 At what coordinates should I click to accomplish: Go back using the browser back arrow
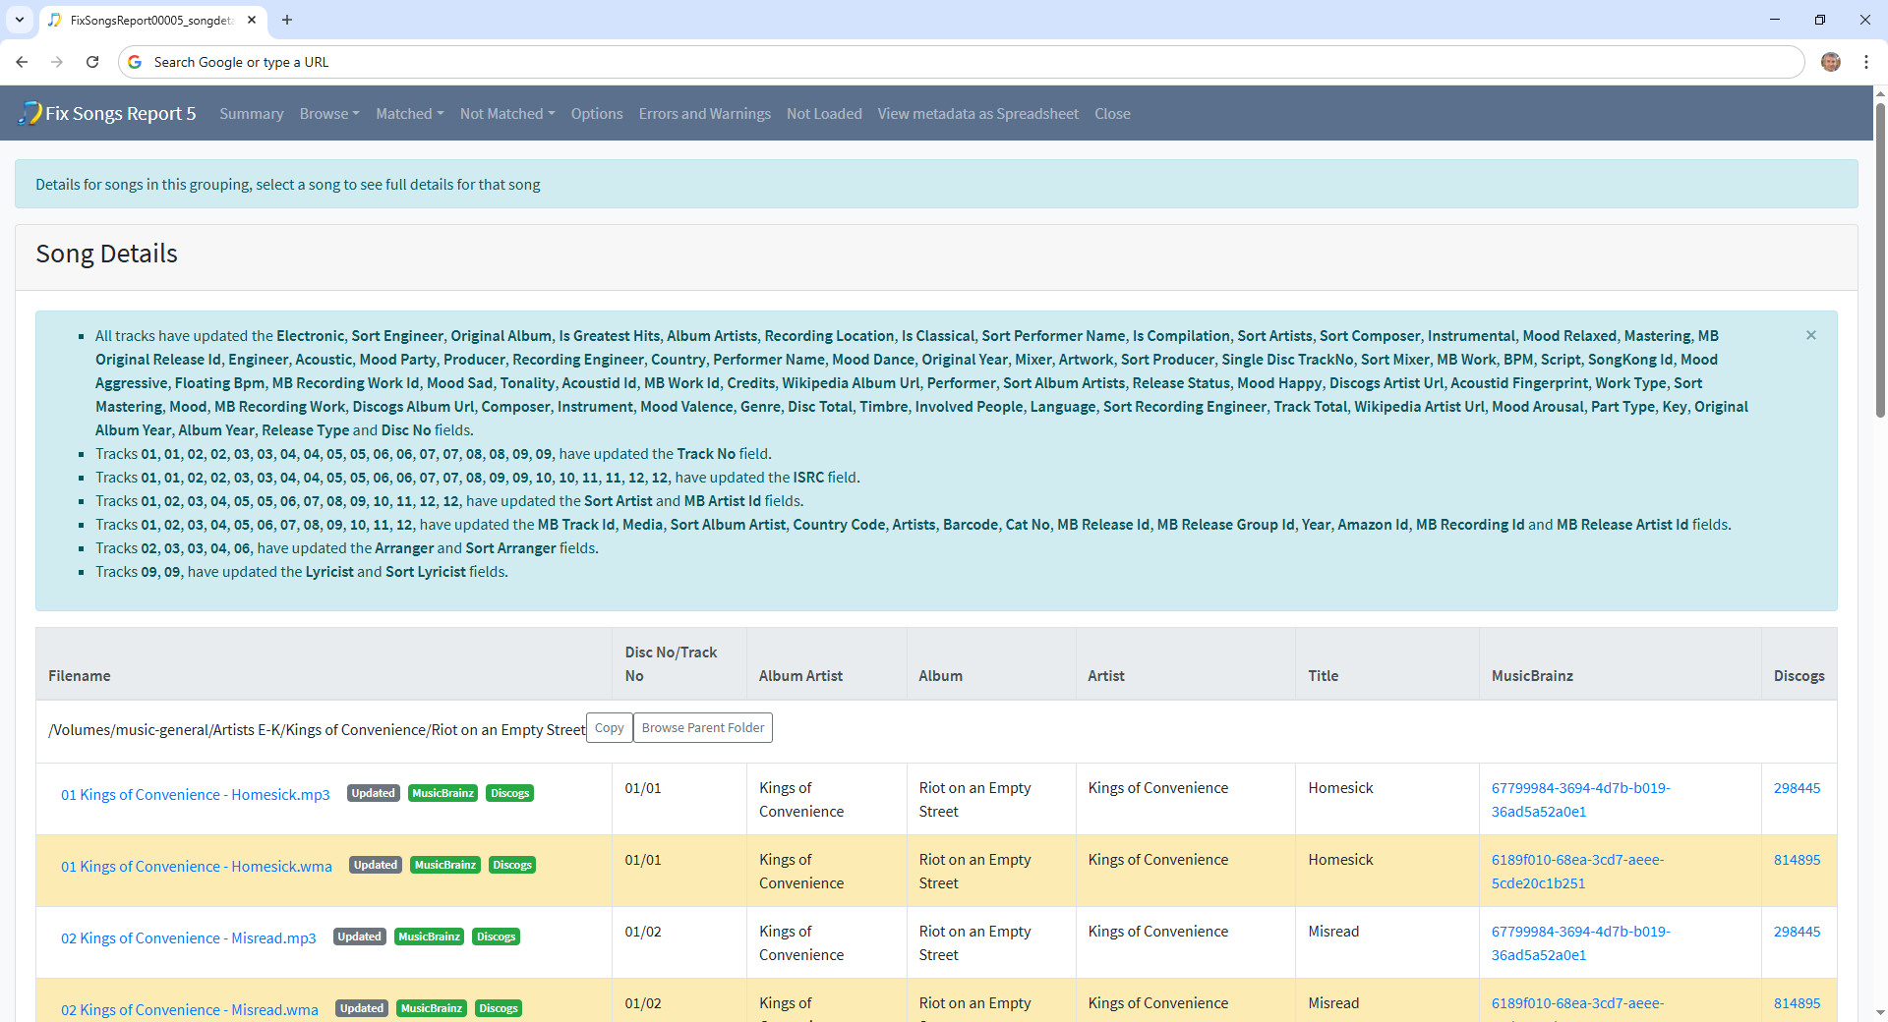click(22, 62)
